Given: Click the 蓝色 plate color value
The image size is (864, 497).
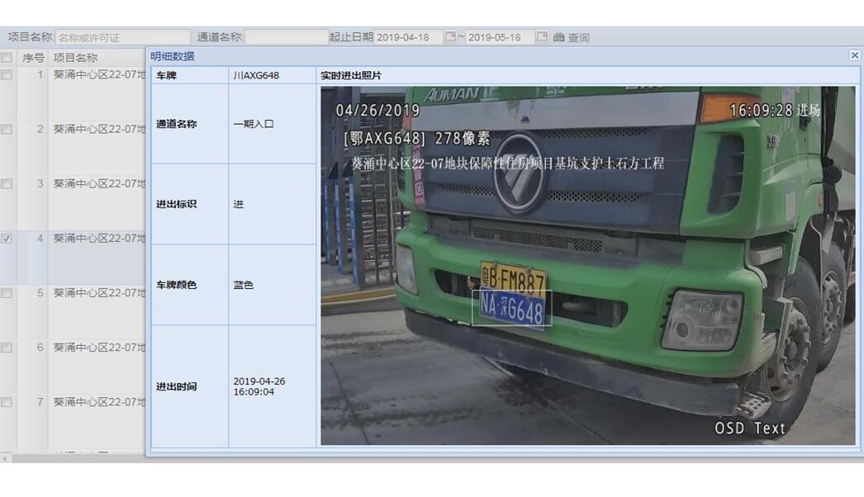Looking at the screenshot, I should click(243, 285).
